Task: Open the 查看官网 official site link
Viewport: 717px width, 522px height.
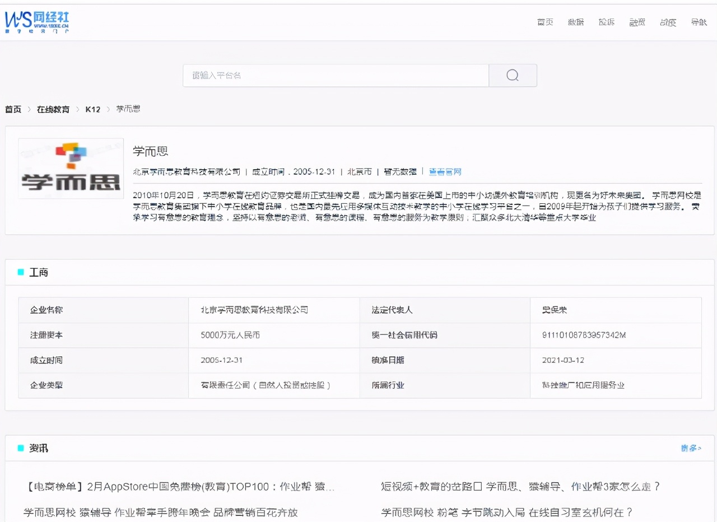Action: click(x=445, y=172)
